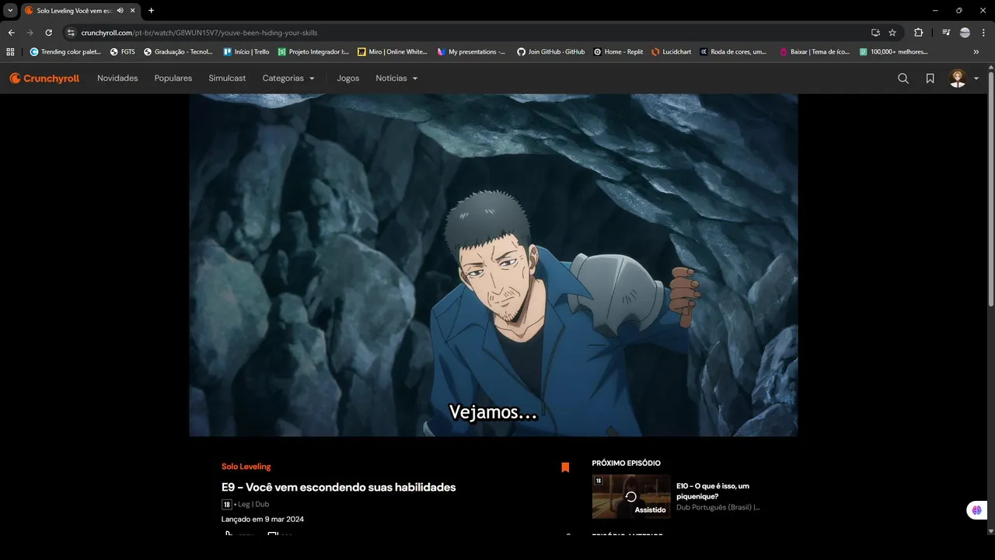This screenshot has width=995, height=560.
Task: Click the release date Lançado em 9 mar 2024
Action: pyautogui.click(x=263, y=520)
